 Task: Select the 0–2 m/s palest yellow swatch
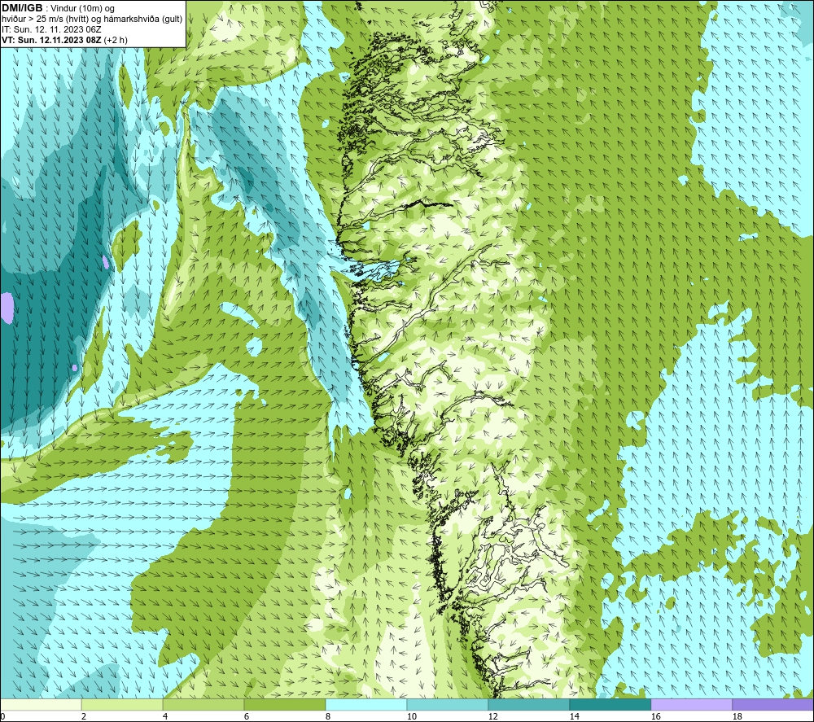(x=41, y=704)
